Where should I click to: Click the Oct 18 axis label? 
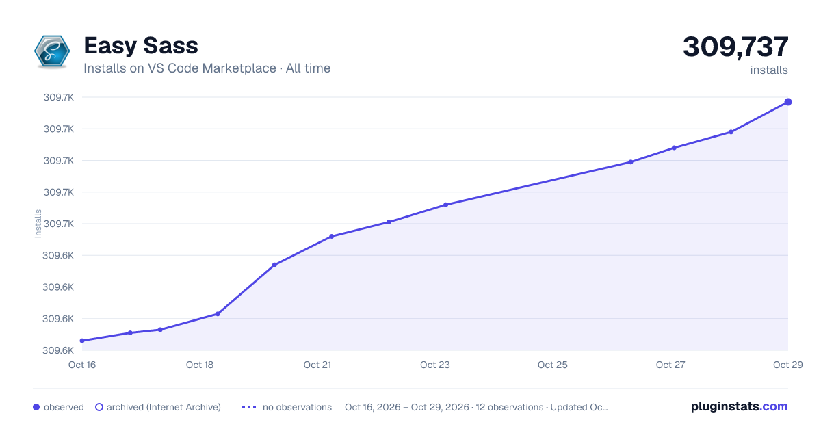coord(200,365)
